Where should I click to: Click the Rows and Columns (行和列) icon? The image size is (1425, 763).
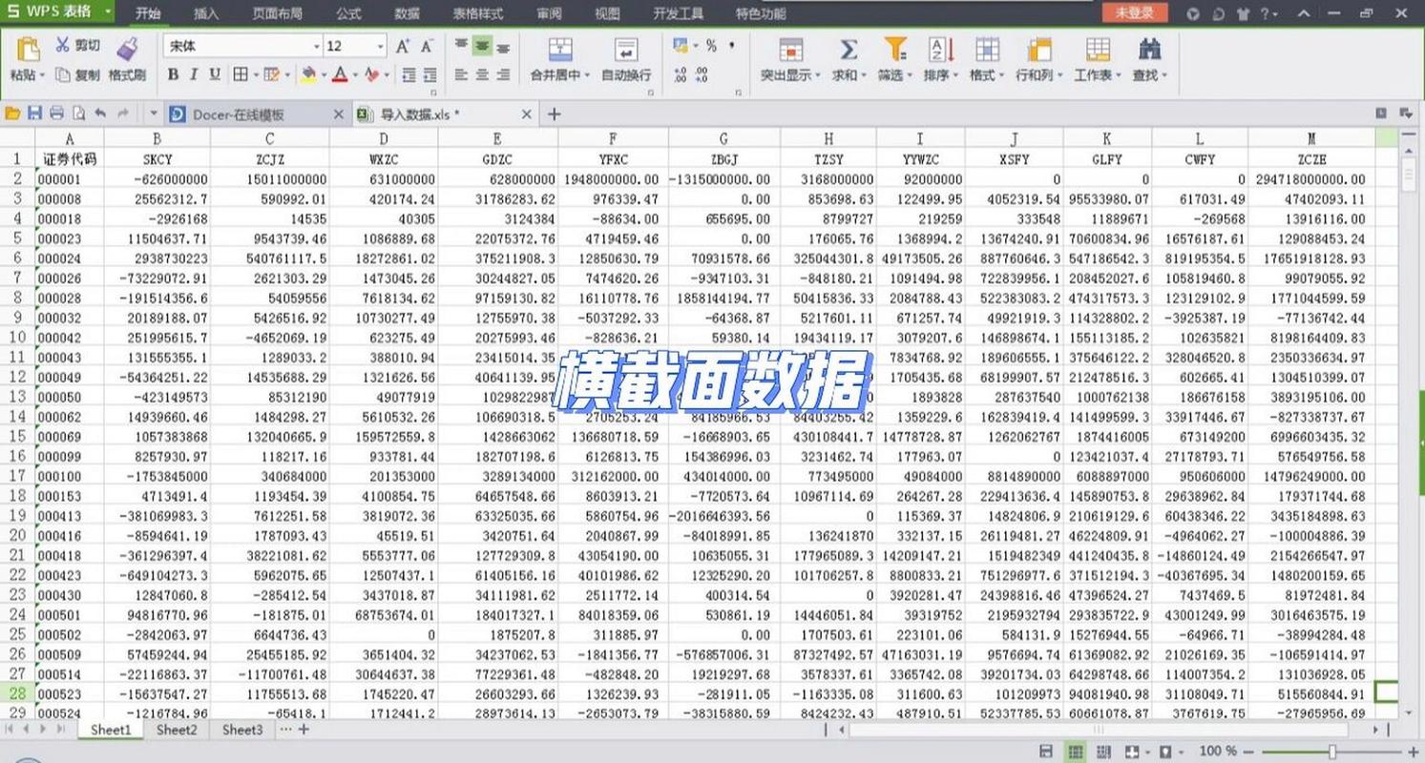1038,50
